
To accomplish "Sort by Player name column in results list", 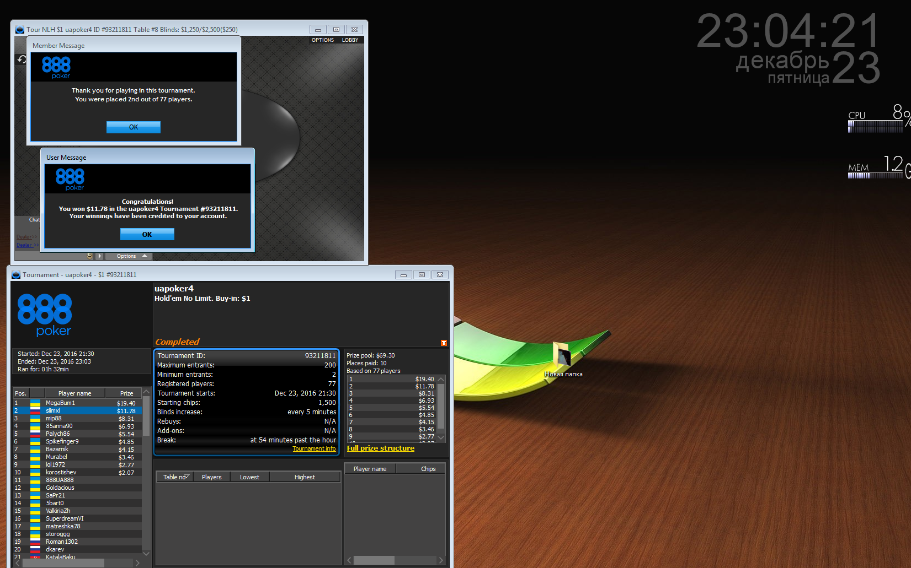I will 74,393.
